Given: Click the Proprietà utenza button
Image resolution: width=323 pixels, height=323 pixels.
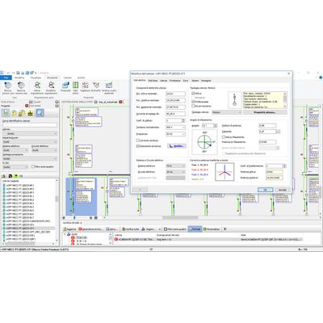Looking at the screenshot, I should pos(265,112).
